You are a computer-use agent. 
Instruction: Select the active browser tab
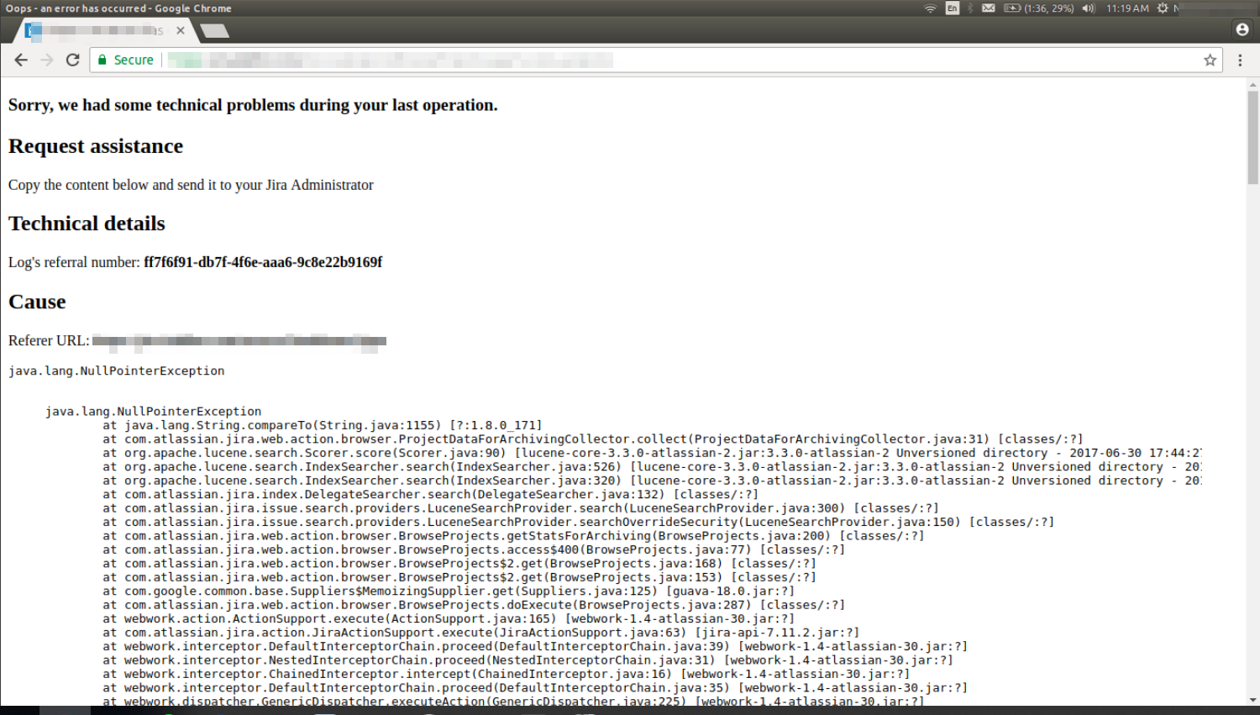click(105, 30)
